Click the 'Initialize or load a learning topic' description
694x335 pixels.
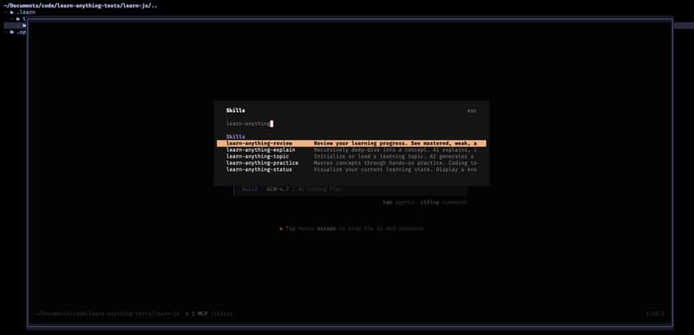coord(394,156)
